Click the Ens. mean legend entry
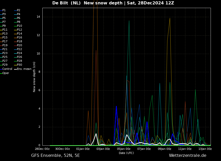The width and height of the screenshot is (221, 161). (x=24, y=69)
